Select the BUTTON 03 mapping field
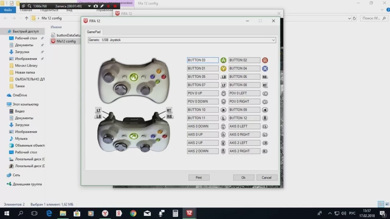 203,60
